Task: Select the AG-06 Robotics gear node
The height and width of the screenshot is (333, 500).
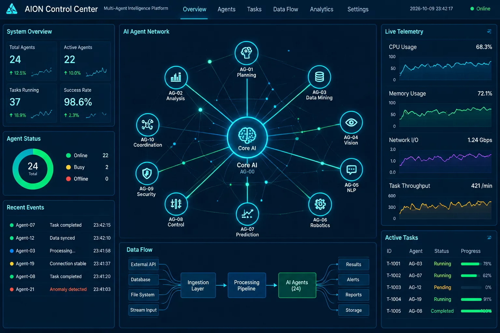Action: pyautogui.click(x=320, y=204)
